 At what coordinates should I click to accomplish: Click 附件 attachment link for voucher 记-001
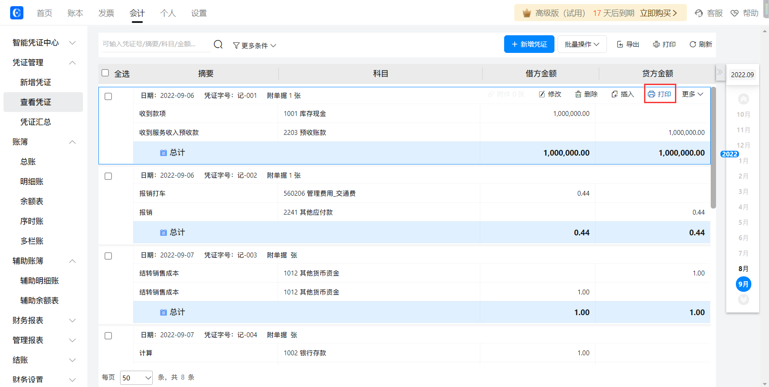pyautogui.click(x=506, y=94)
